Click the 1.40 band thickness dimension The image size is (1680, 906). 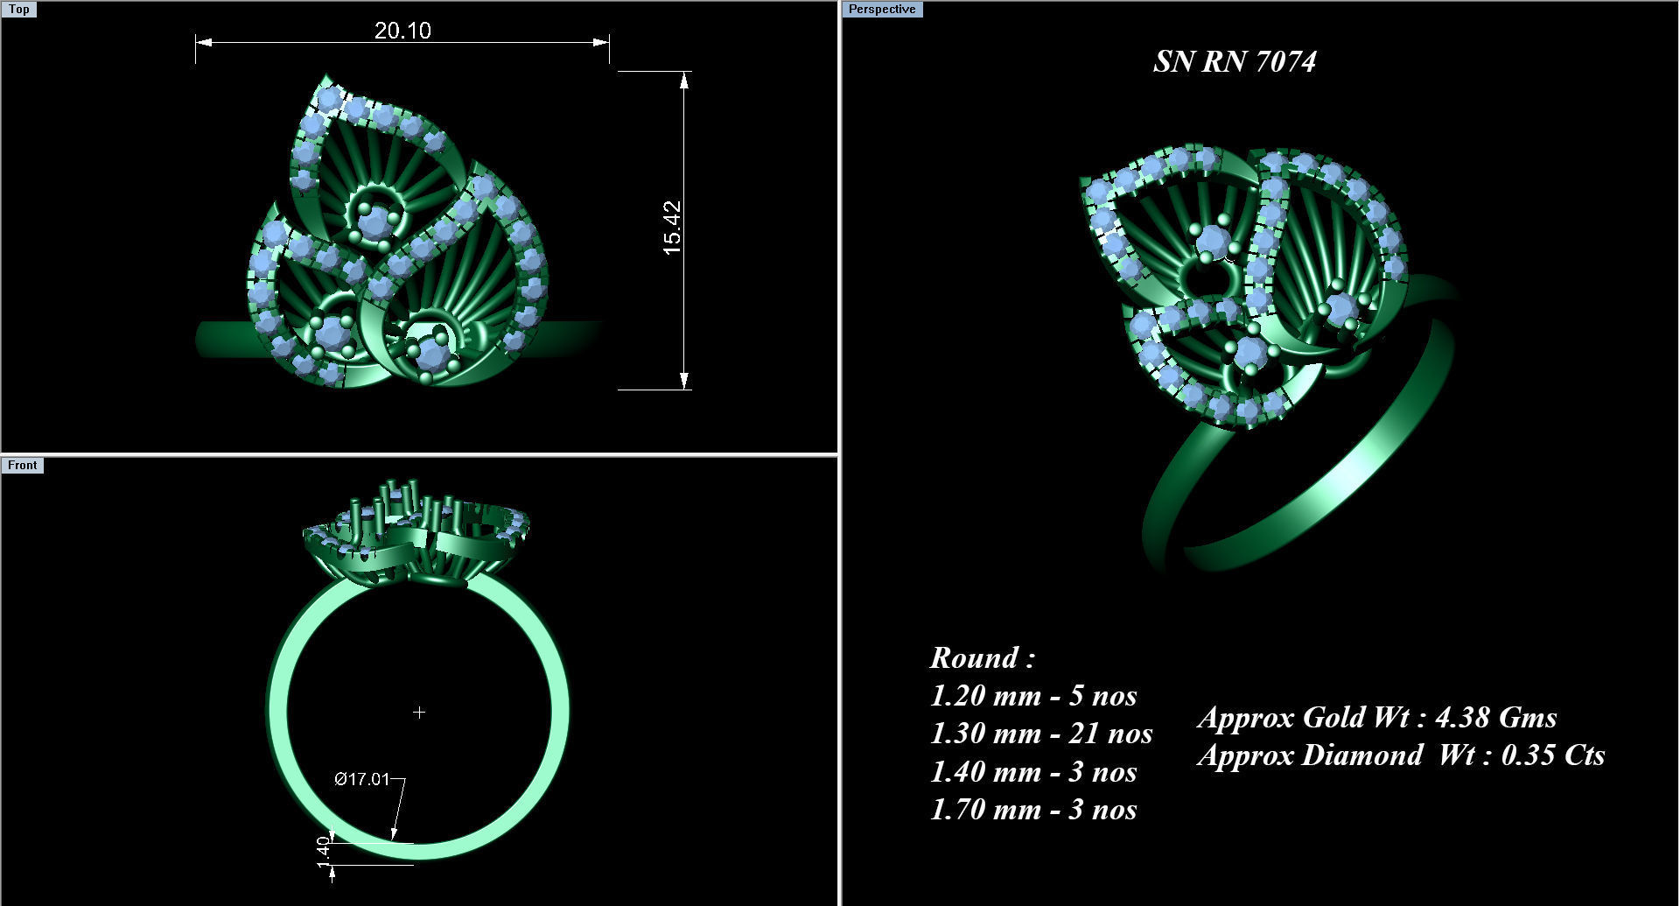(x=323, y=851)
